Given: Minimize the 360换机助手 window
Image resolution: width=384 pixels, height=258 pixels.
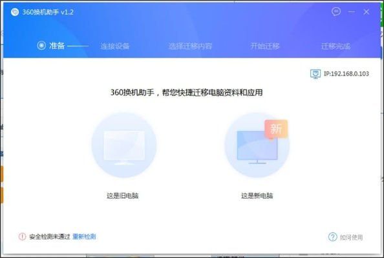Looking at the screenshot, I should [352, 12].
